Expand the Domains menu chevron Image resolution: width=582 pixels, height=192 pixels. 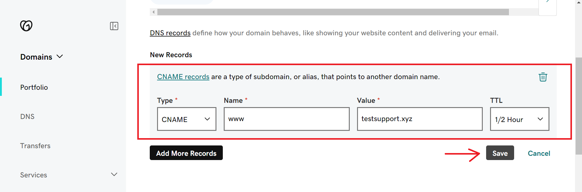pyautogui.click(x=60, y=57)
